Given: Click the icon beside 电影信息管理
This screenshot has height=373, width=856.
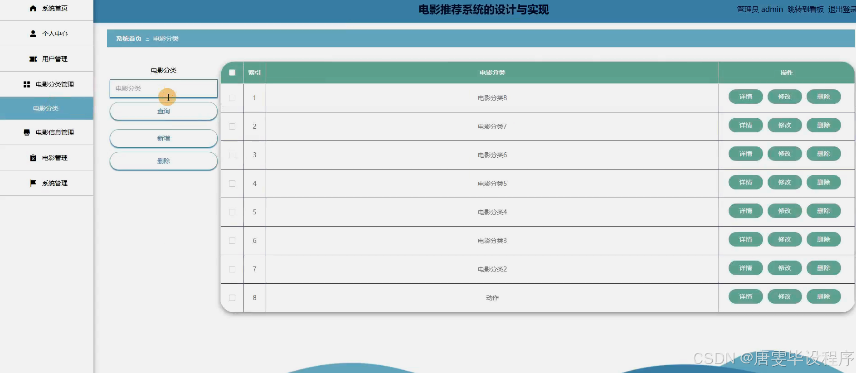Looking at the screenshot, I should 27,132.
